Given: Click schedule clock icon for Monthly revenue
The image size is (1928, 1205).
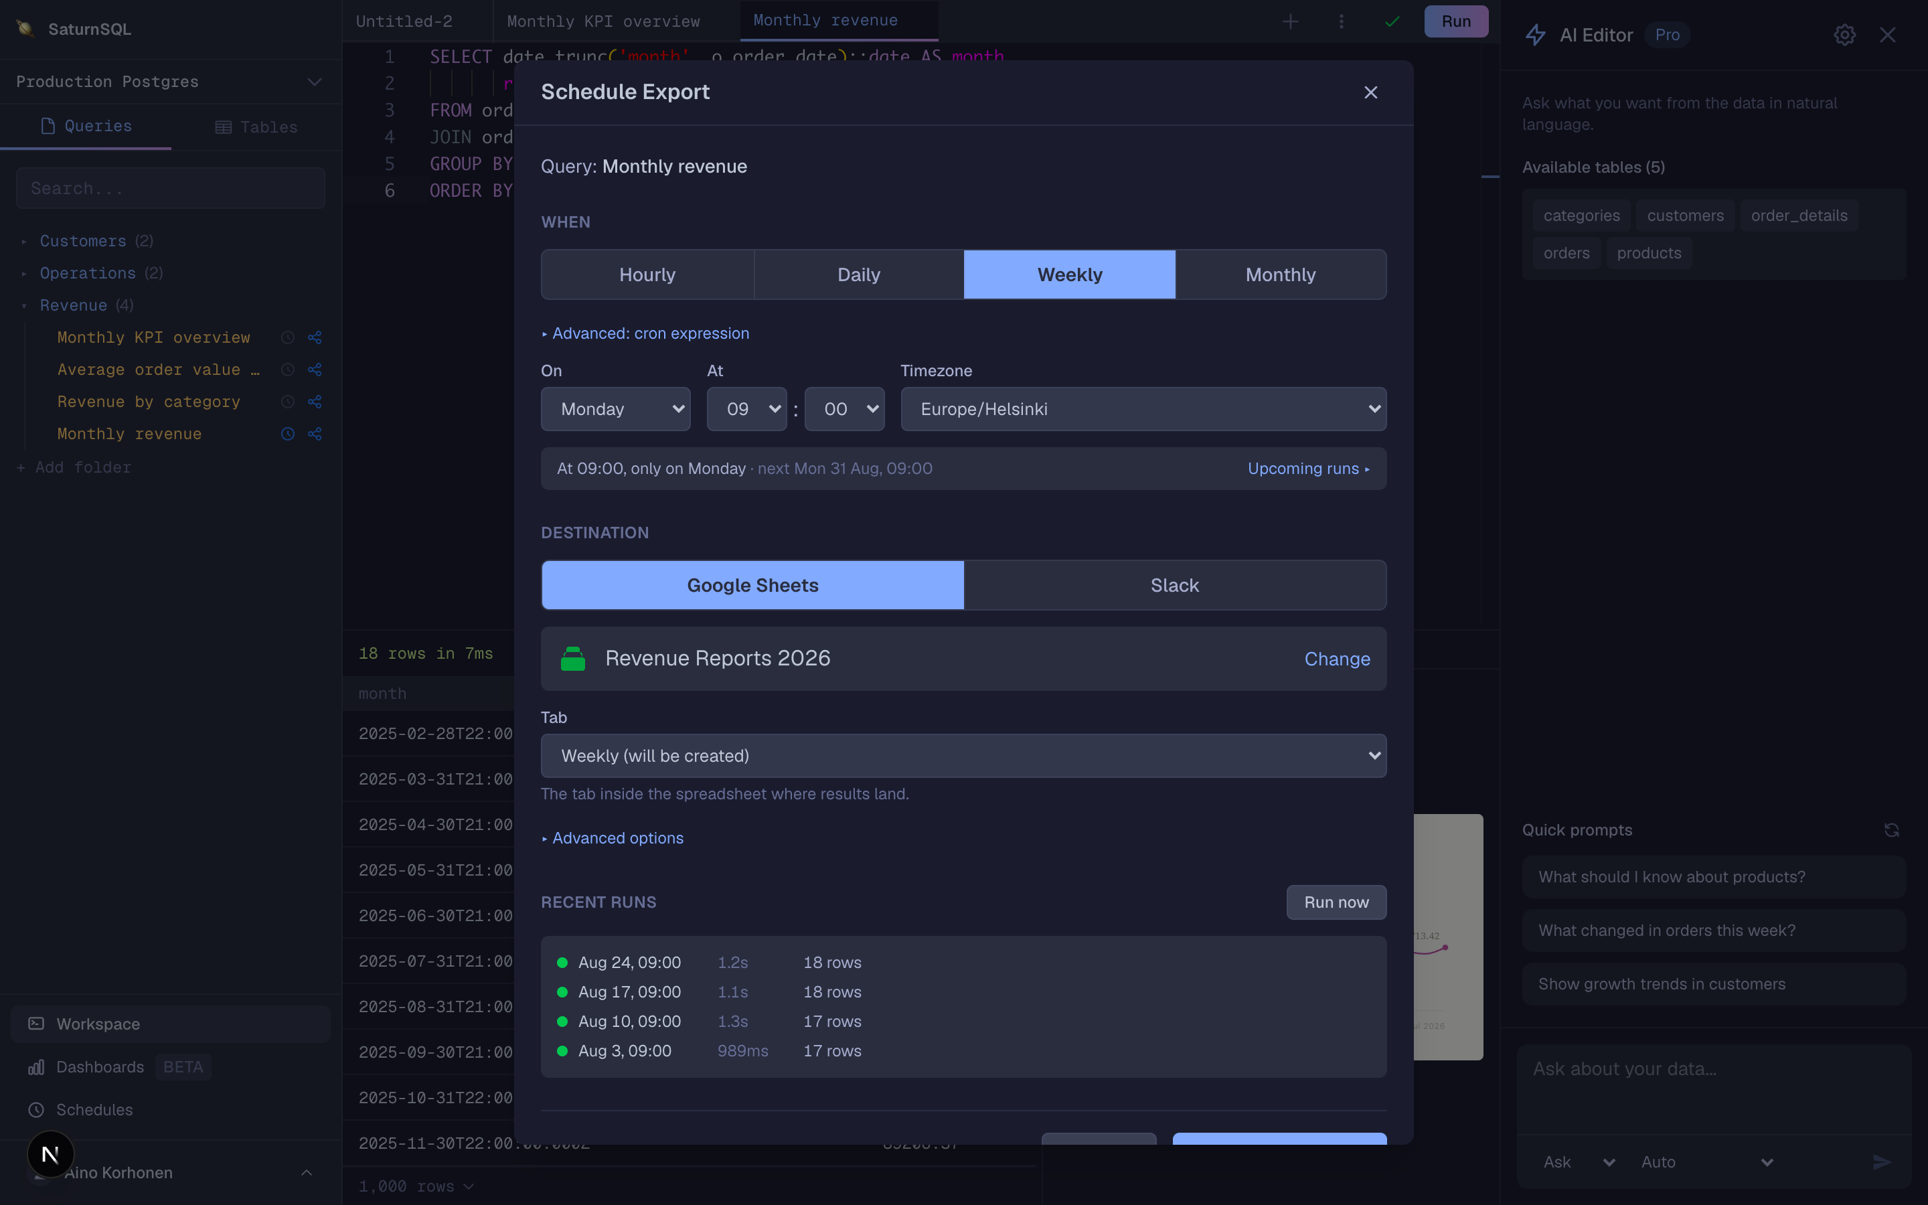Looking at the screenshot, I should point(288,434).
